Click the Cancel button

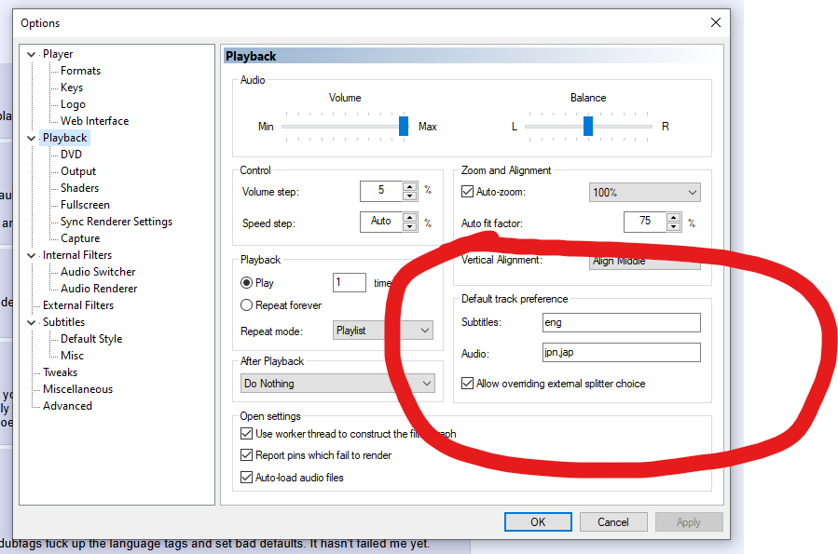coord(613,522)
